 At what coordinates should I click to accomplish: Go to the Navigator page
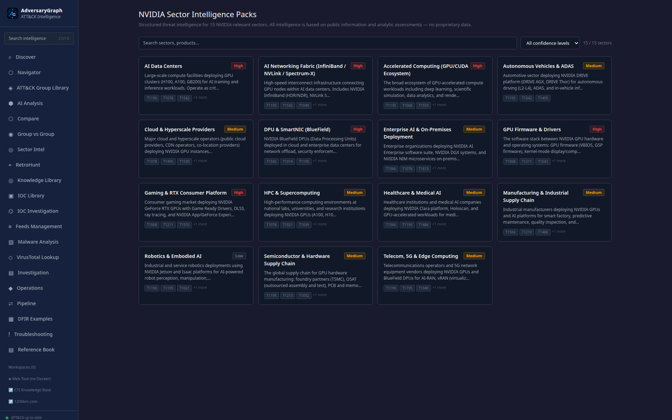click(39, 72)
